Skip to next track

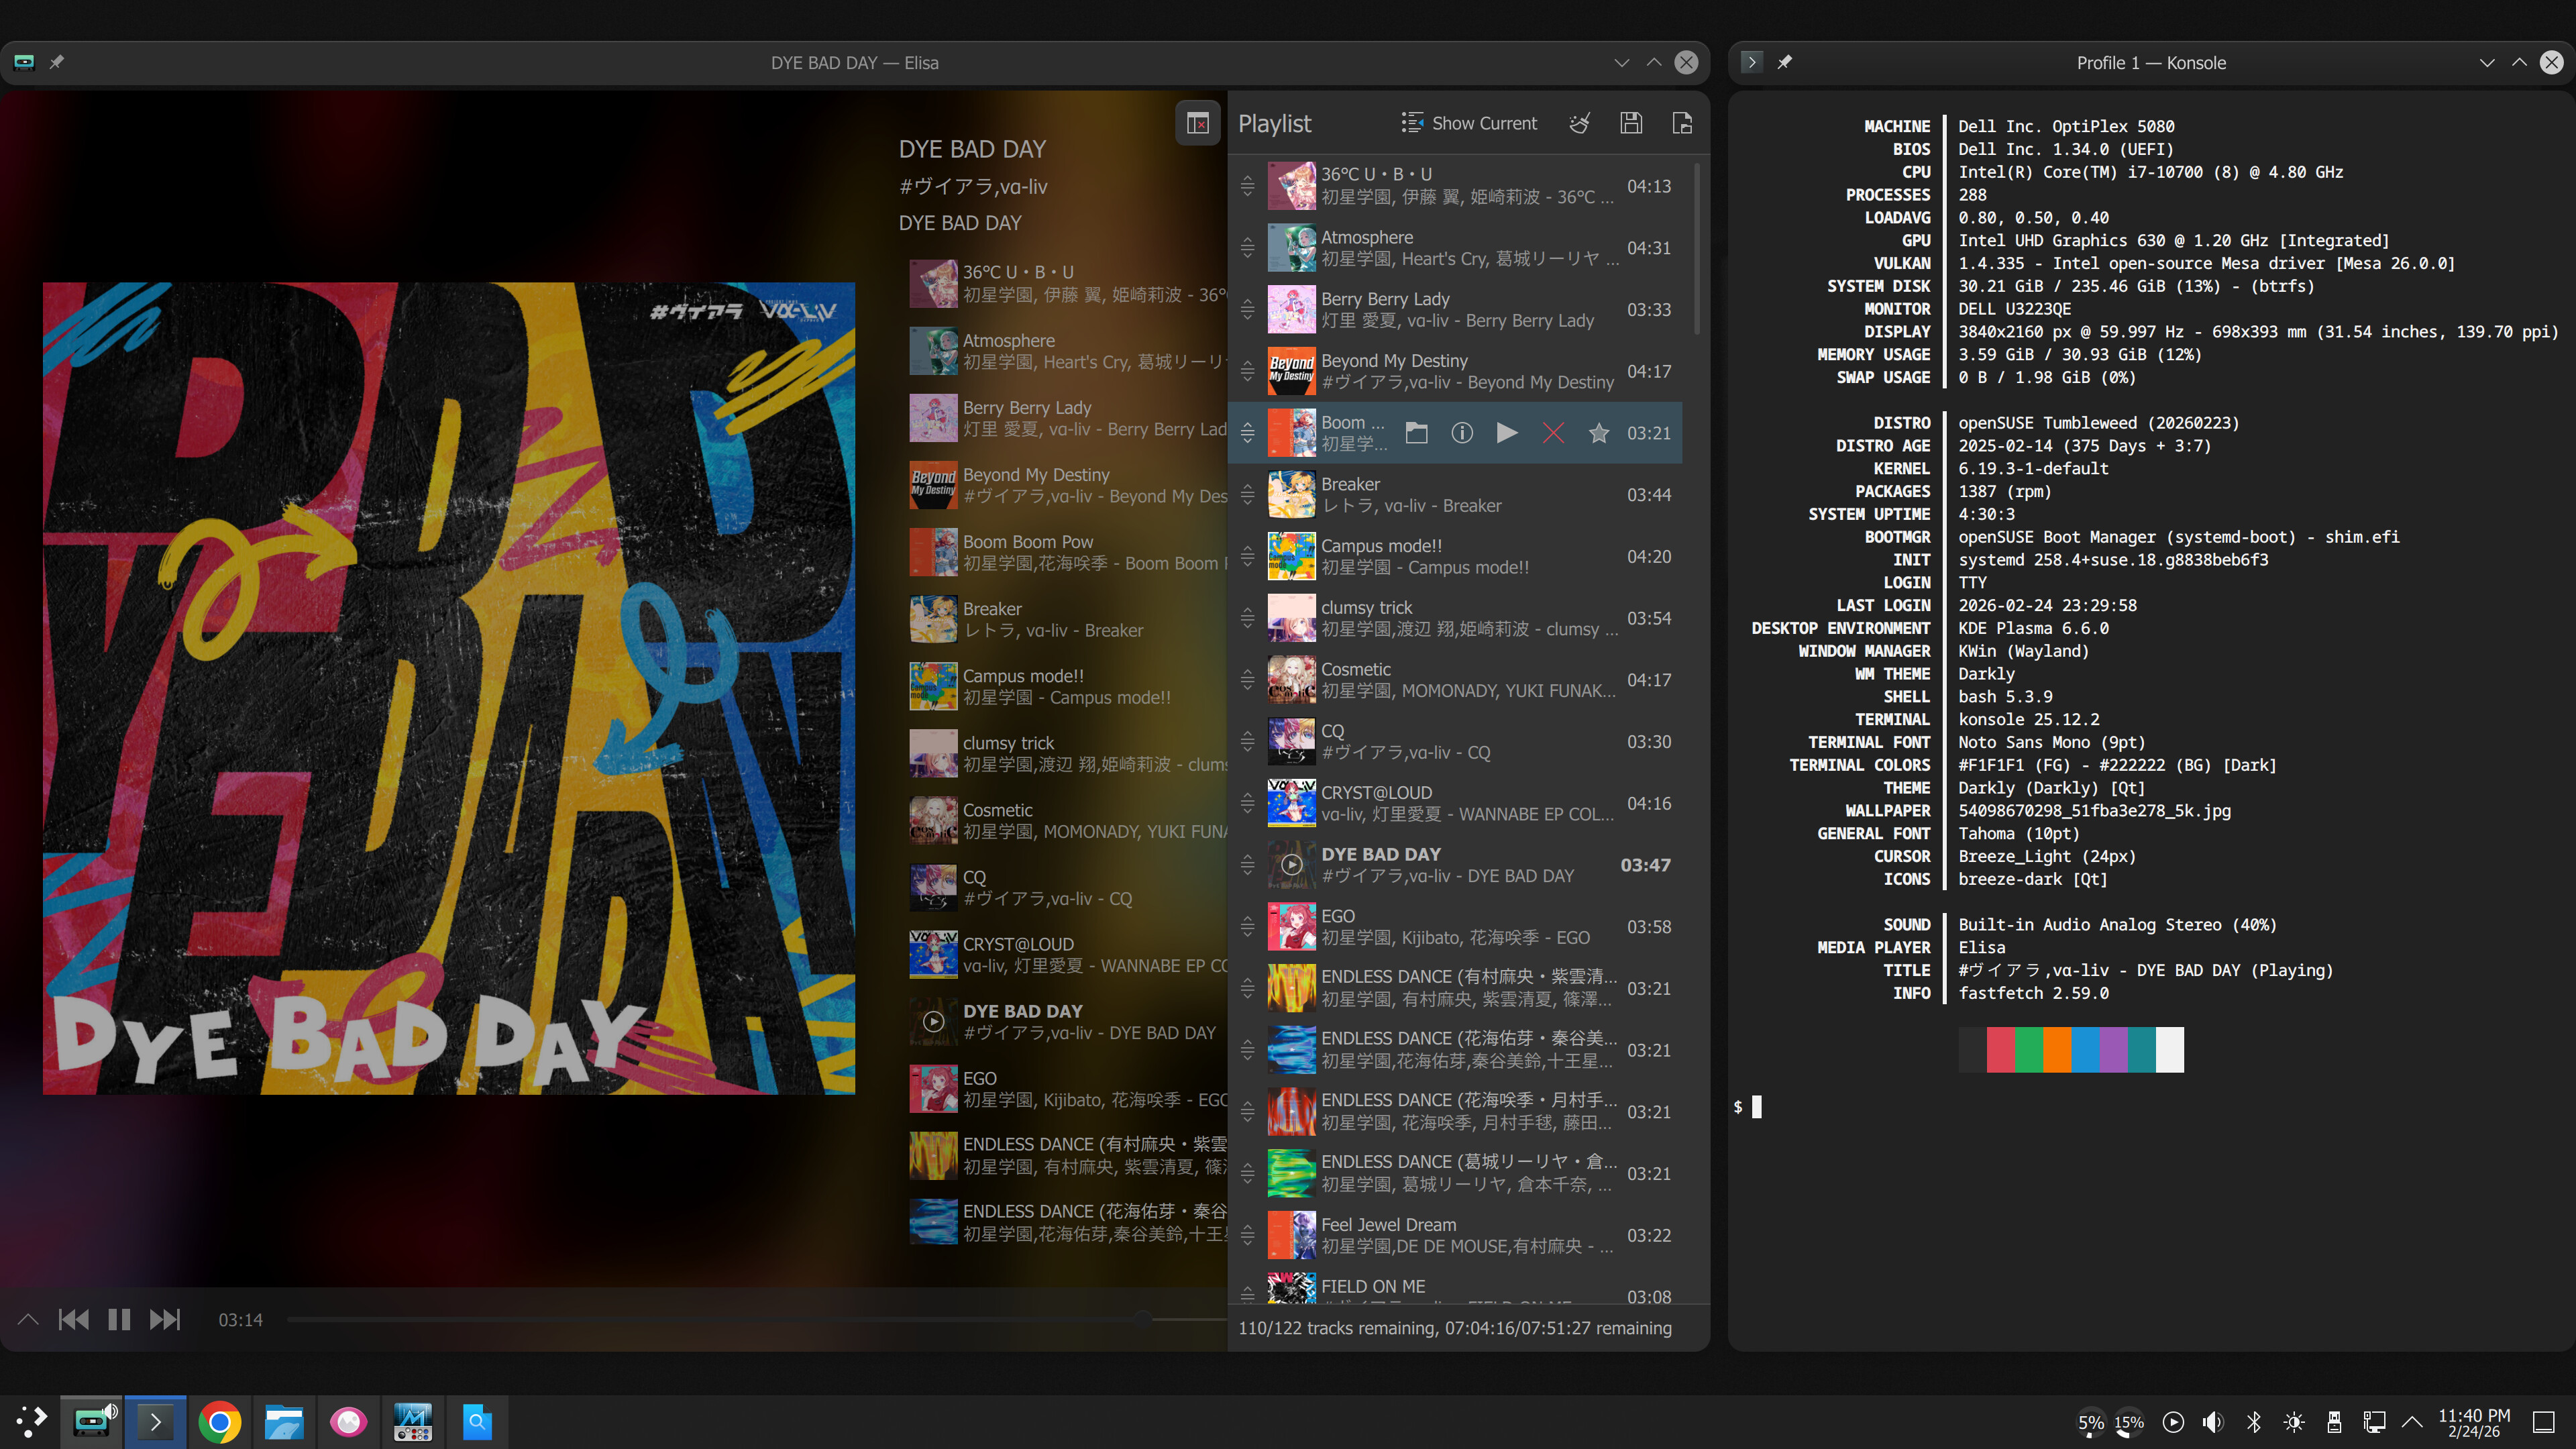click(x=165, y=1319)
